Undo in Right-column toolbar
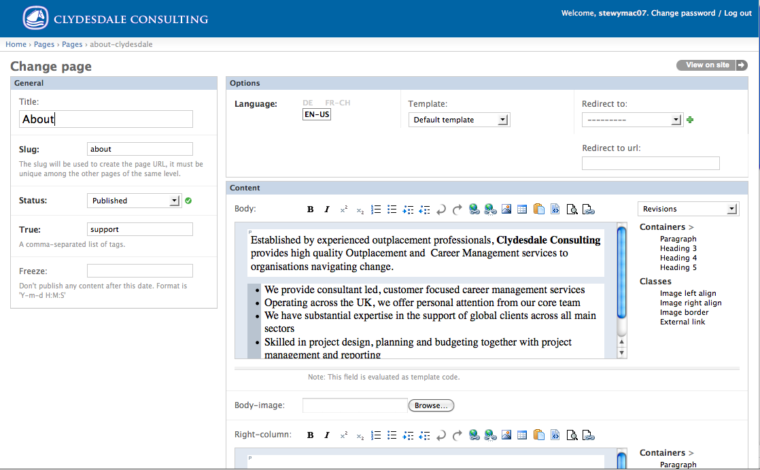Viewport: 760px width, 470px height. pos(441,435)
